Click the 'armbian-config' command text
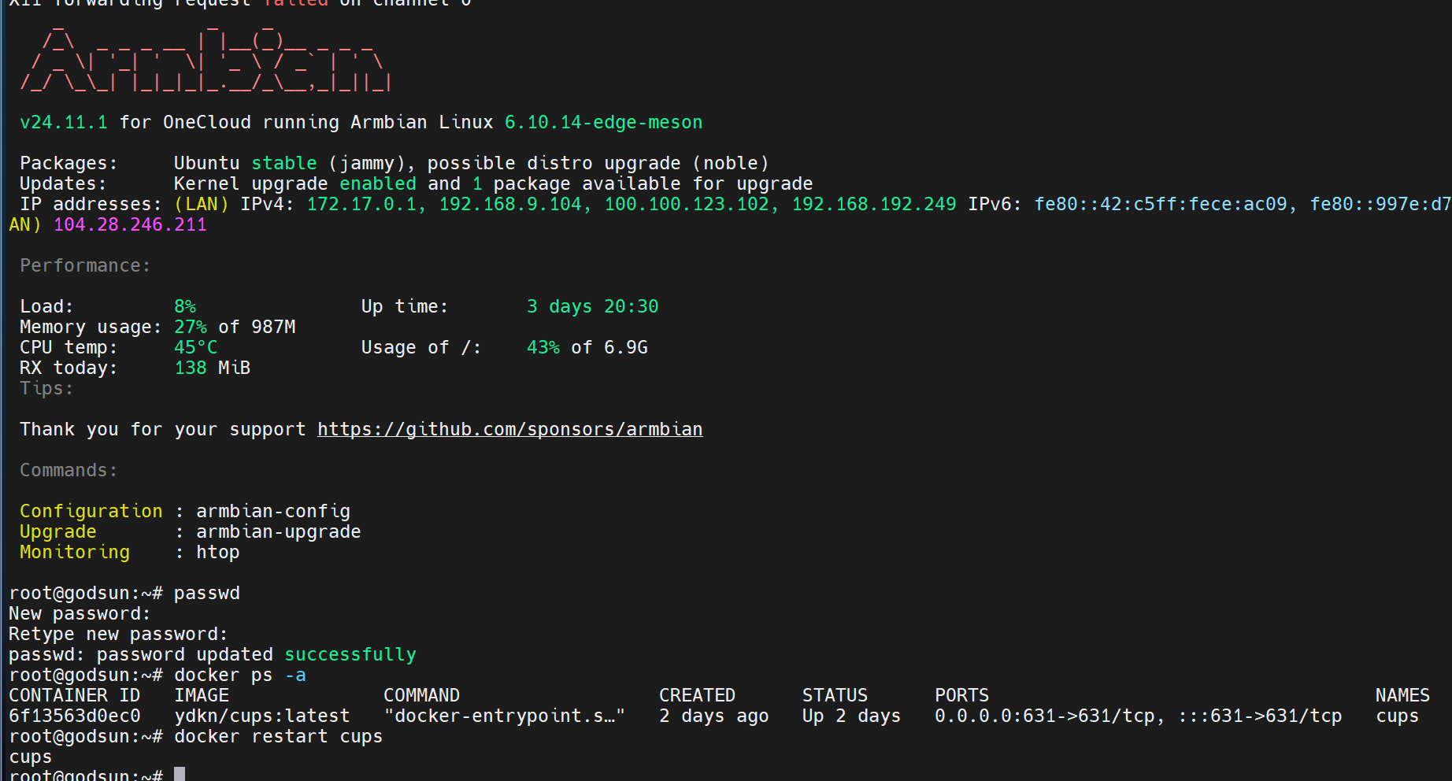Viewport: 1452px width, 781px height. [273, 511]
